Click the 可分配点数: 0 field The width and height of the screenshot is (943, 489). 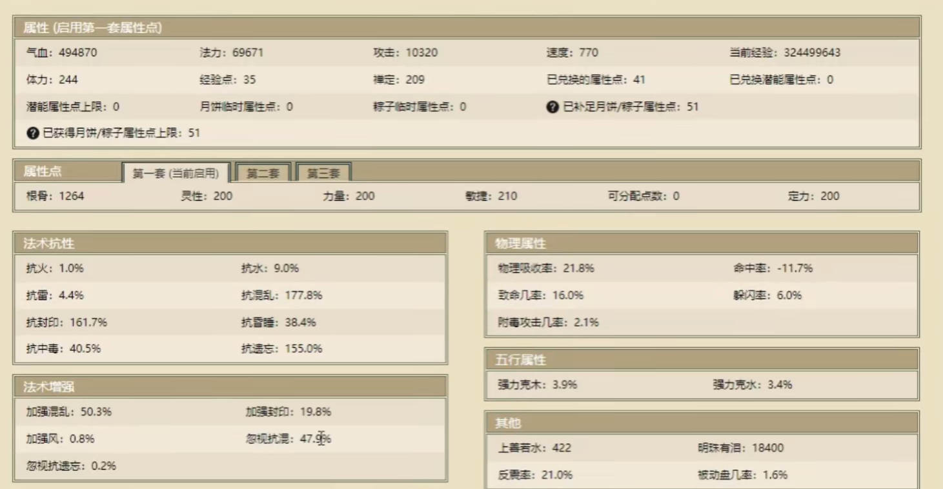[643, 196]
